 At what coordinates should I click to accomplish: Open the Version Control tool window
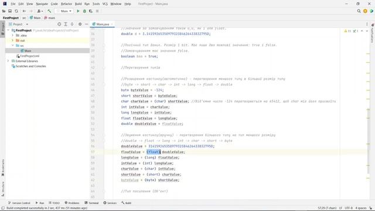point(19,203)
